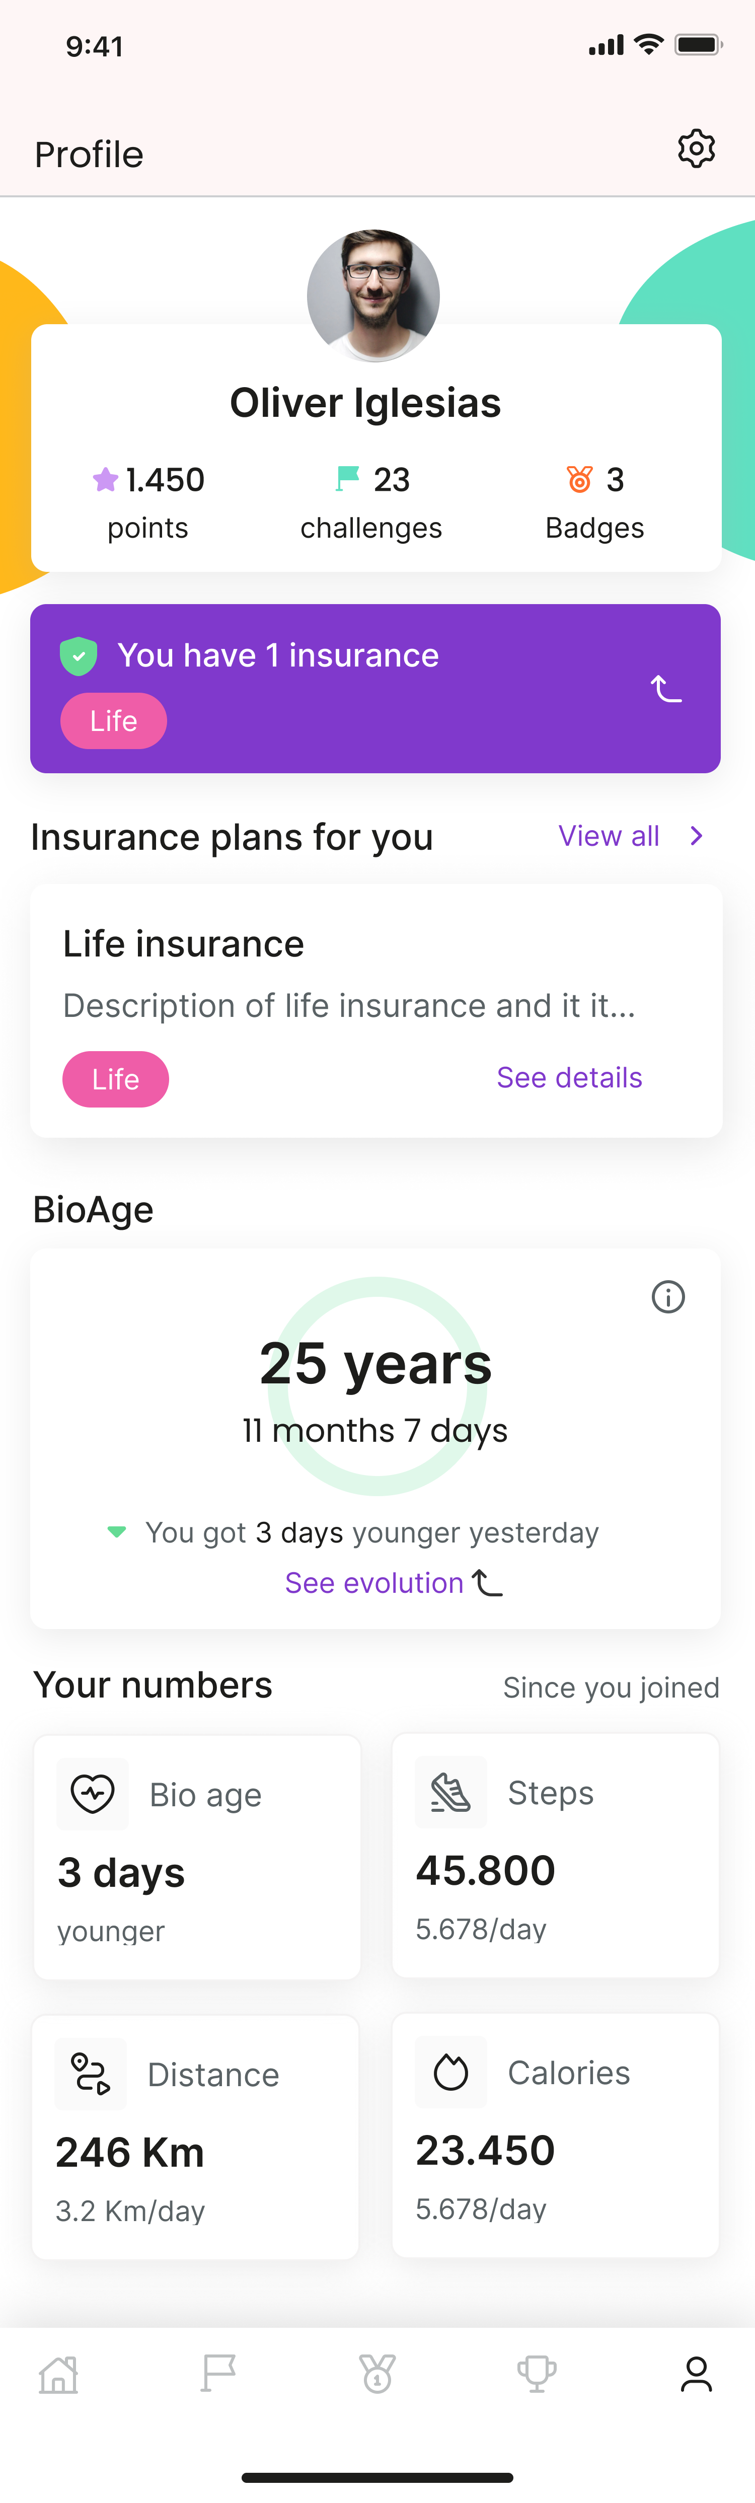Open the BioAge info tooltip
The image size is (755, 2503).
667,1297
